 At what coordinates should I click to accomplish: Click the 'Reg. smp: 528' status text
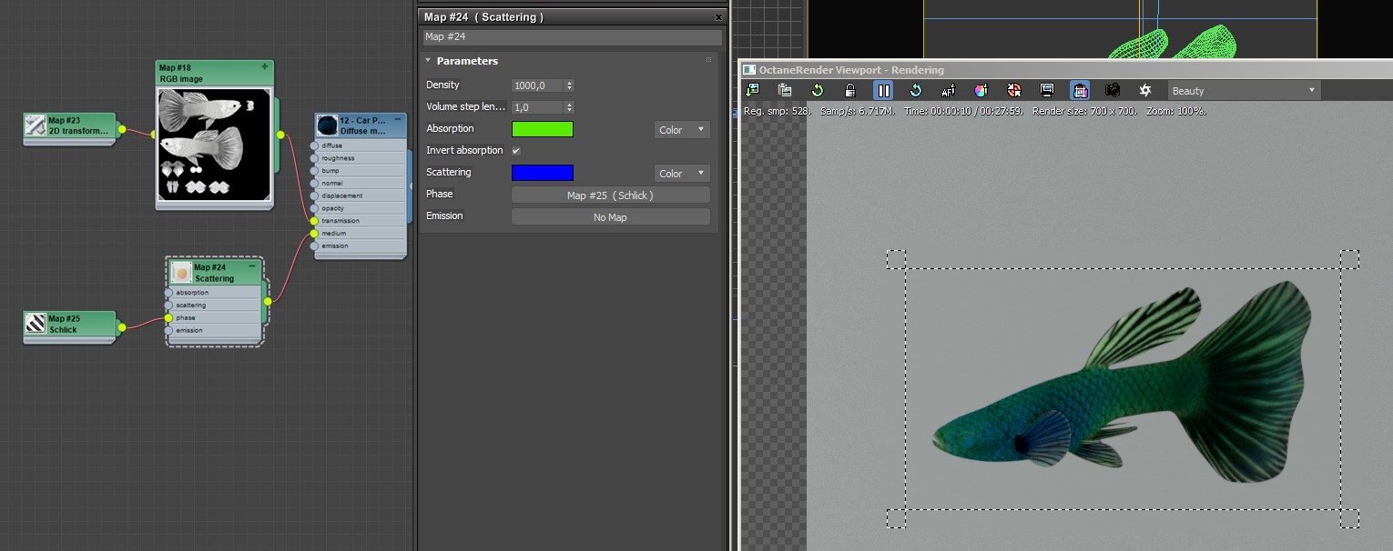778,111
